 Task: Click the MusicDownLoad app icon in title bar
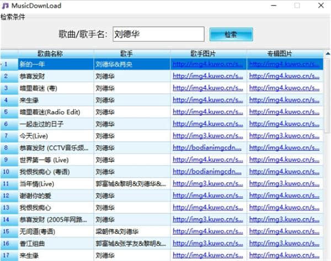pos(6,6)
